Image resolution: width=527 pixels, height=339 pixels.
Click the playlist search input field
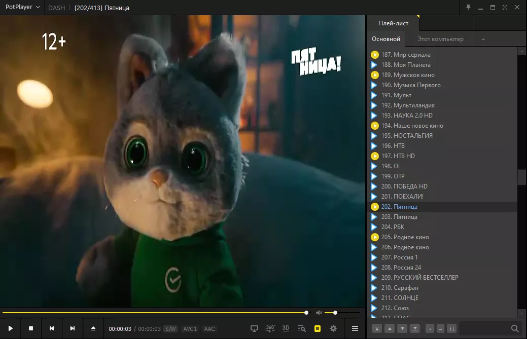[484, 328]
